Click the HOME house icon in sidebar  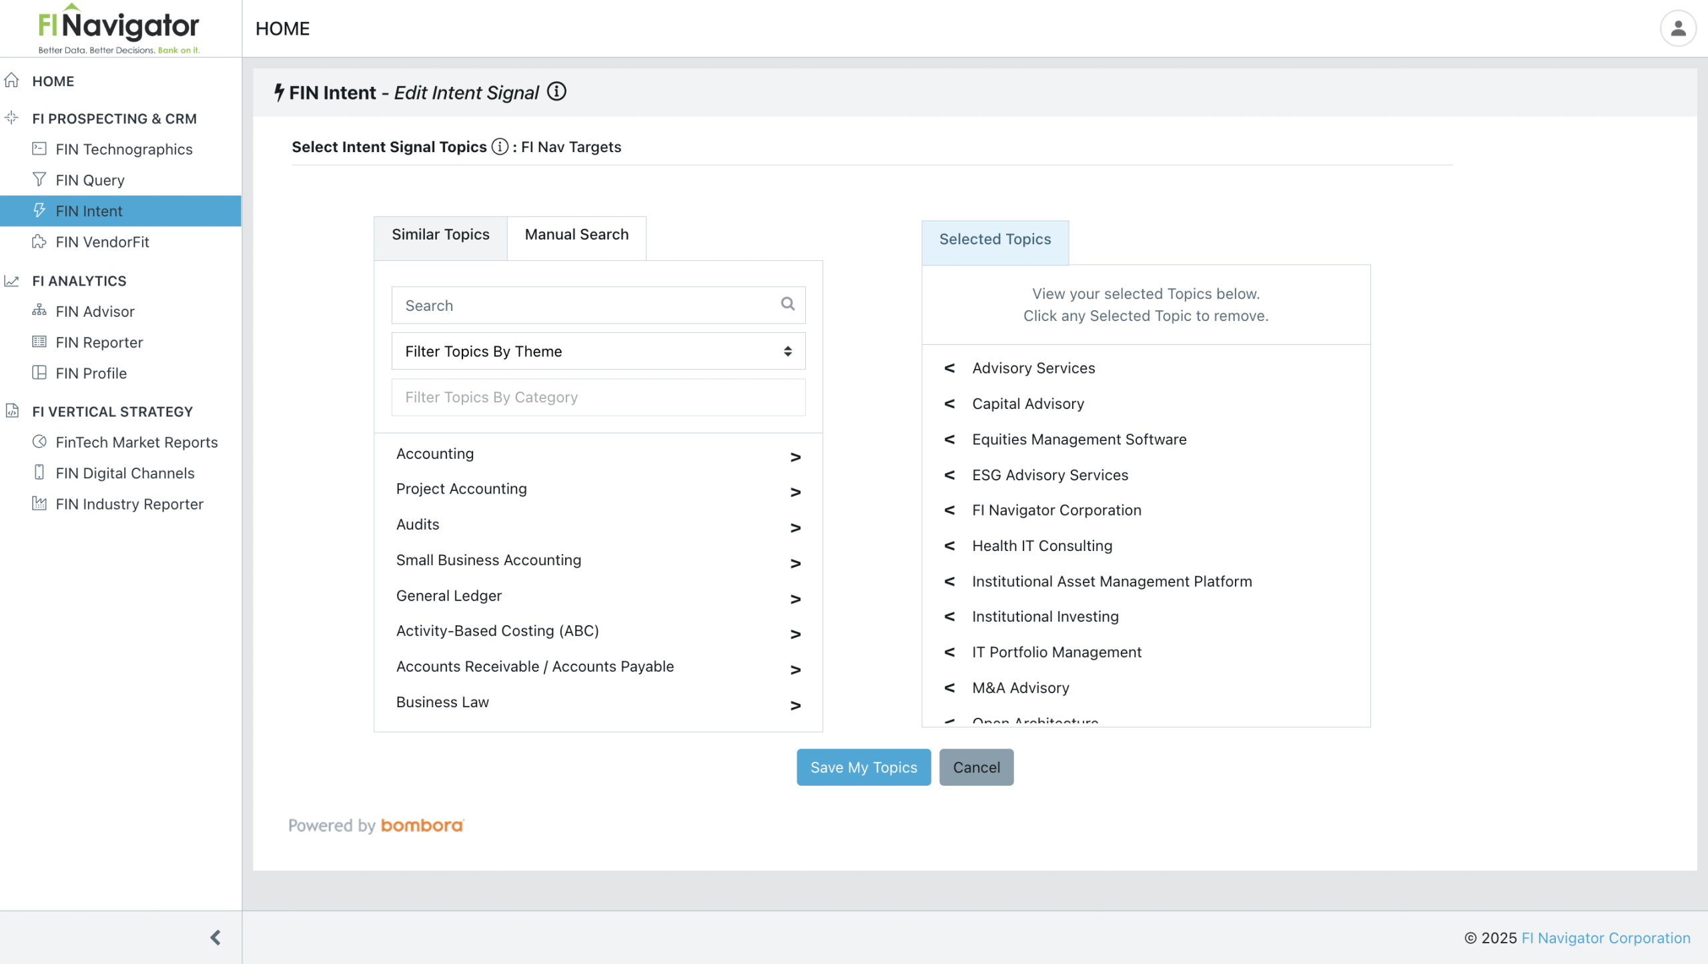pyautogui.click(x=11, y=81)
